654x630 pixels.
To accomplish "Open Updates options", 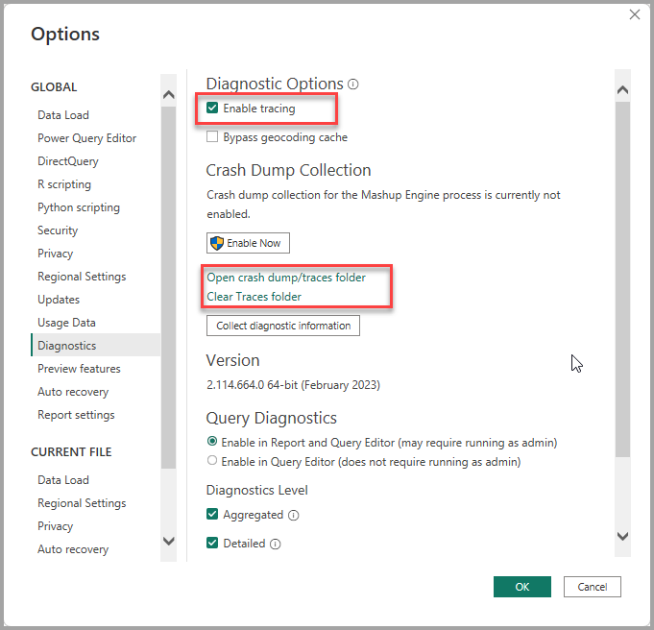I will point(59,300).
